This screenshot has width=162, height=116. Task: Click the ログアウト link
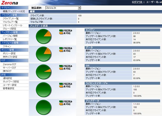click(x=137, y=2)
